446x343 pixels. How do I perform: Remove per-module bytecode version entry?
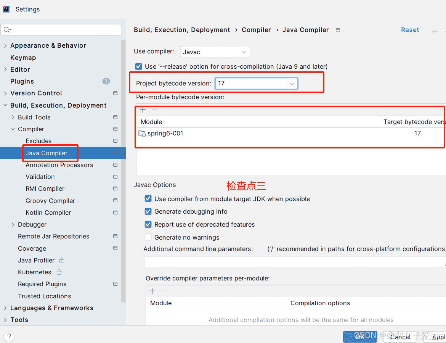pyautogui.click(x=155, y=110)
